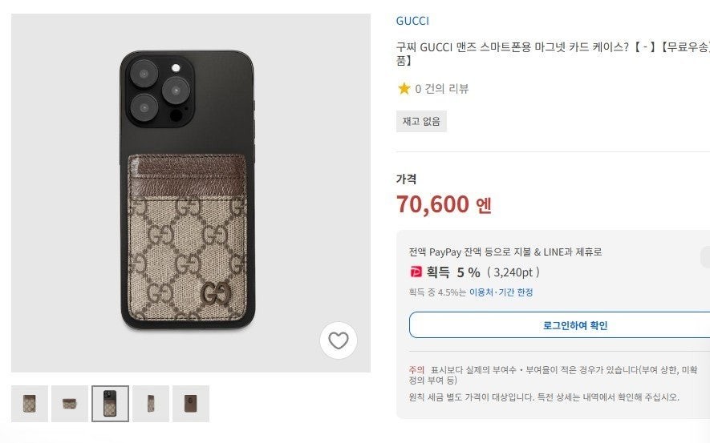Click the main product image
The image size is (710, 443).
pyautogui.click(x=191, y=192)
